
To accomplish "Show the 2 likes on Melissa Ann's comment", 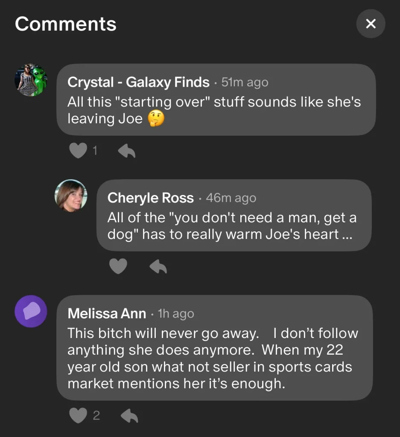I will click(96, 415).
